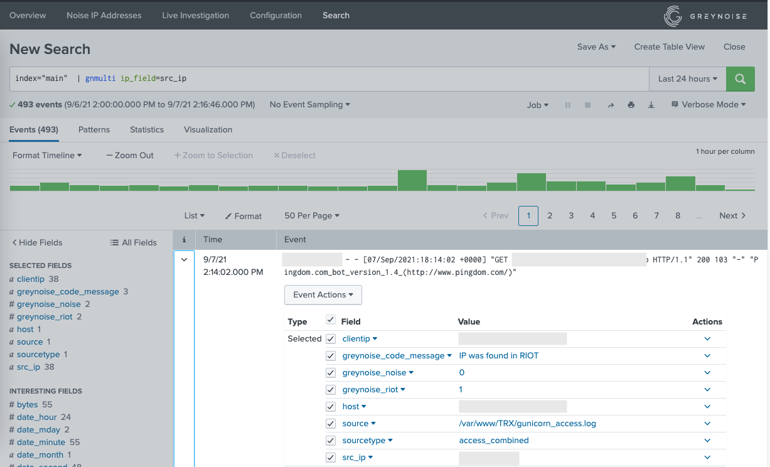Go to Next results page

point(732,215)
